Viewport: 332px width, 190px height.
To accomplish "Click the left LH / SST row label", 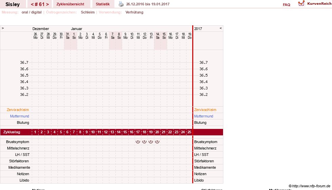I will point(22,155).
